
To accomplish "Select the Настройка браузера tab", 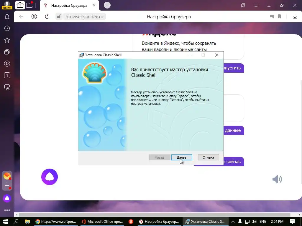I will coord(69,5).
